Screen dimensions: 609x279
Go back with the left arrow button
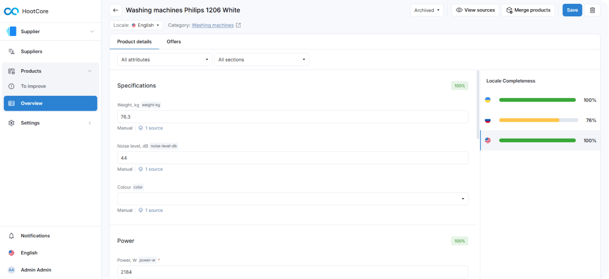[x=116, y=10]
